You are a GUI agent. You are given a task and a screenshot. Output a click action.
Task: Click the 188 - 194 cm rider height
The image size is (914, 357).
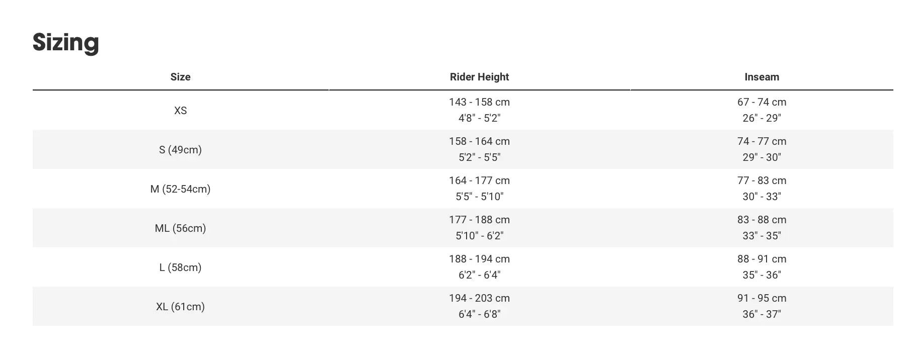coord(479,259)
